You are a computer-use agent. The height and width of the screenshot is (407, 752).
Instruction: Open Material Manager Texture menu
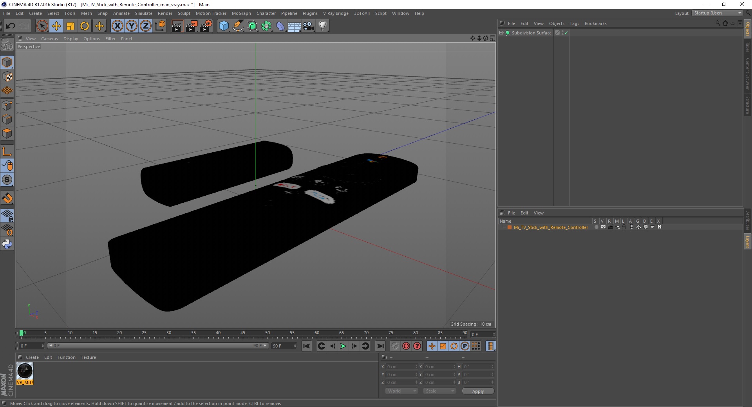coord(88,357)
